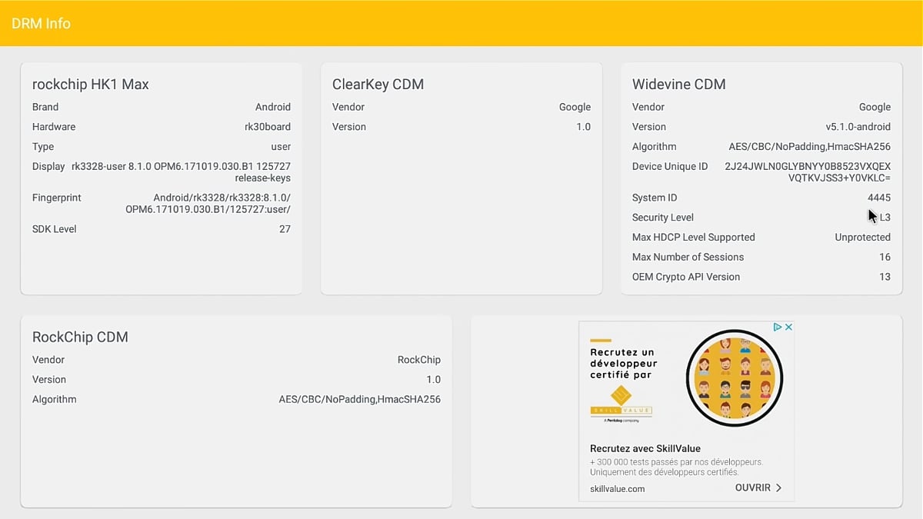Image resolution: width=923 pixels, height=519 pixels.
Task: Click the Brand value 'Android'
Action: [x=273, y=107]
